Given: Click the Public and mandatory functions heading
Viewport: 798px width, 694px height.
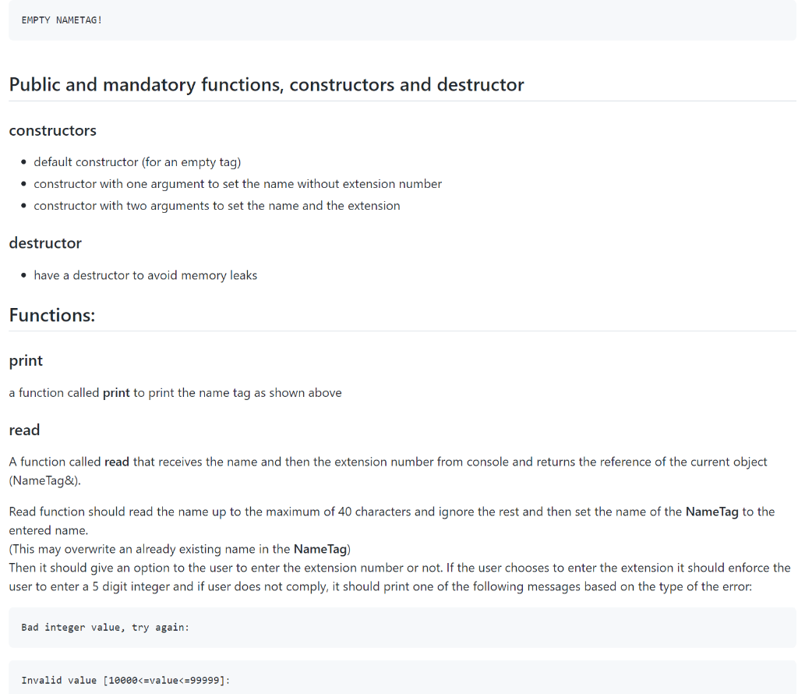Looking at the screenshot, I should point(267,84).
